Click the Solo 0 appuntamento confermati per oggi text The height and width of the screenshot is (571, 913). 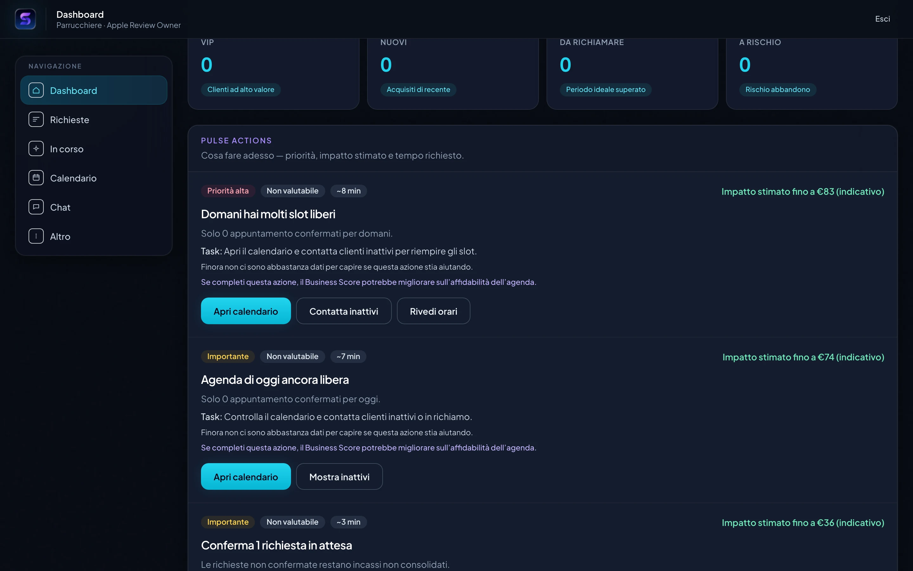[290, 399]
